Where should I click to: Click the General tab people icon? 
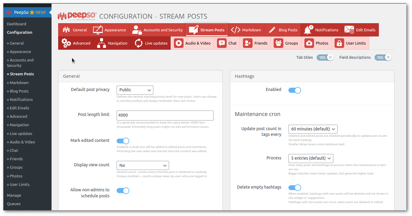66,30
